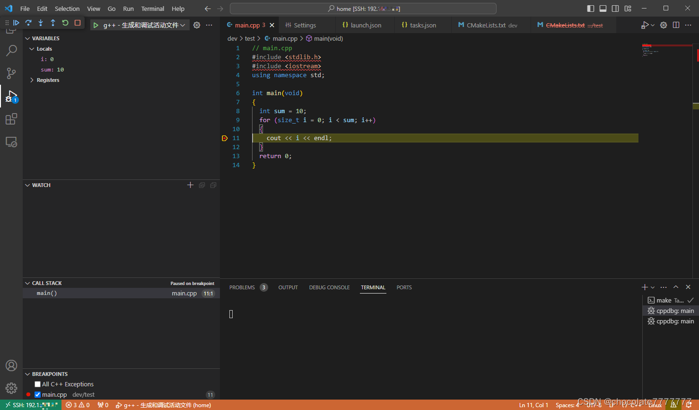Expand the Registers section

pos(32,80)
